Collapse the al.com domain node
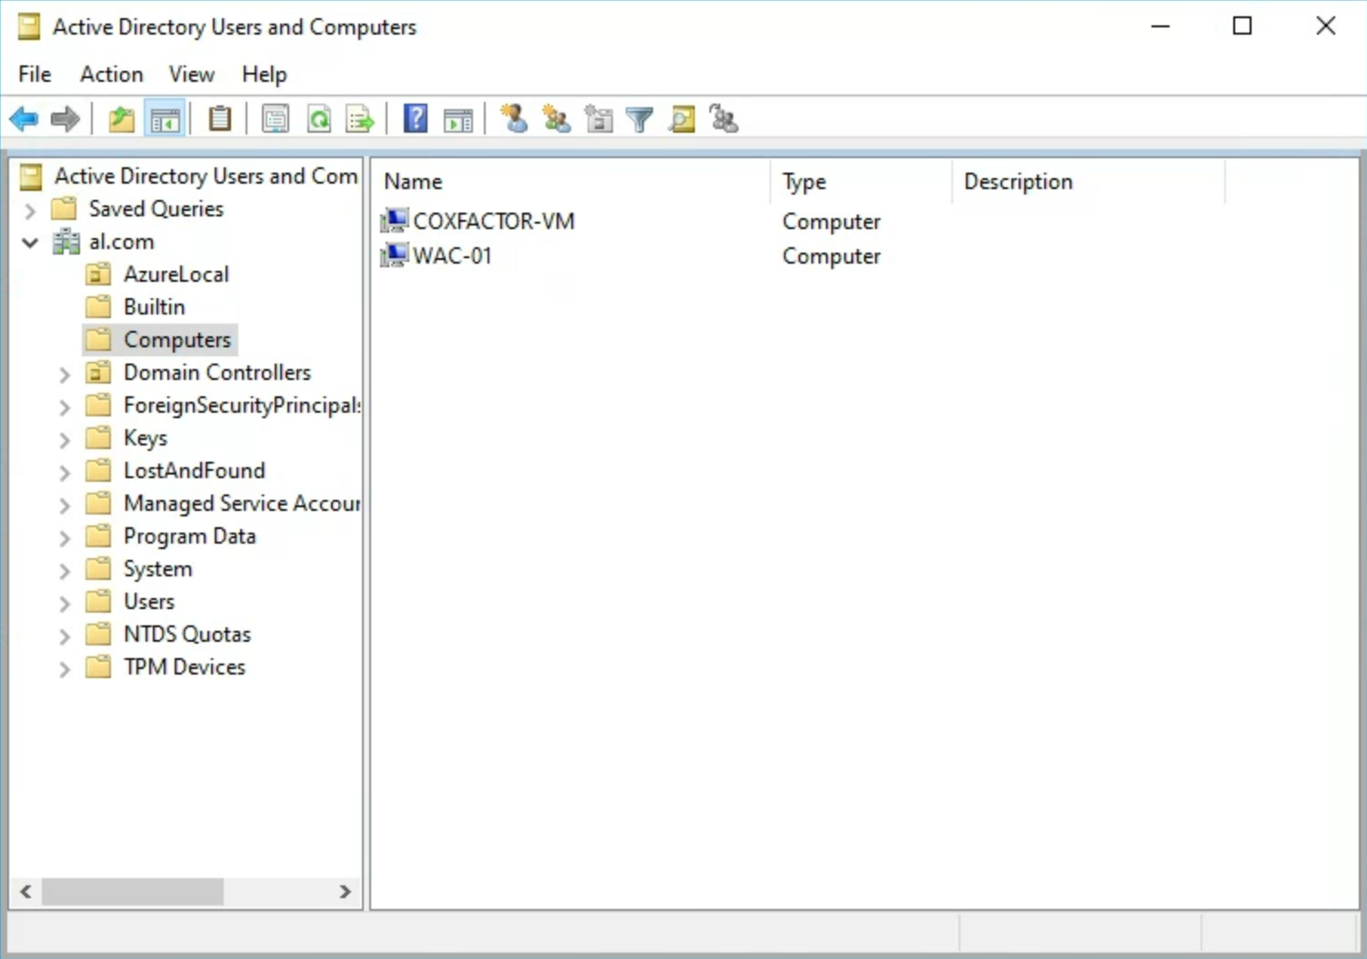Image resolution: width=1367 pixels, height=959 pixels. (x=30, y=243)
